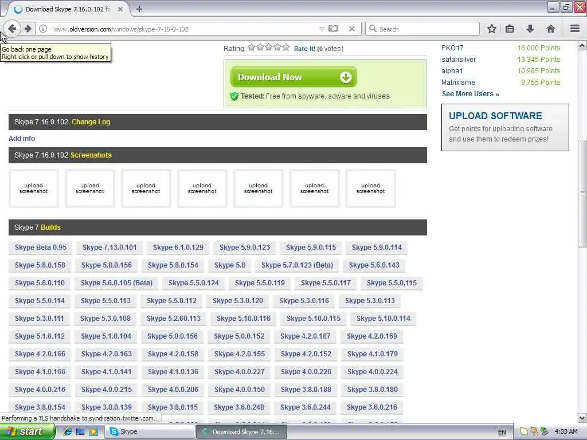Select Skype 5.5.0.115 build

click(x=392, y=283)
